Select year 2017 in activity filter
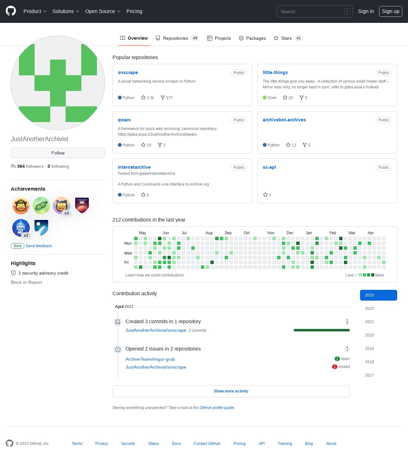Viewport: 408px width, 463px height. click(378, 375)
